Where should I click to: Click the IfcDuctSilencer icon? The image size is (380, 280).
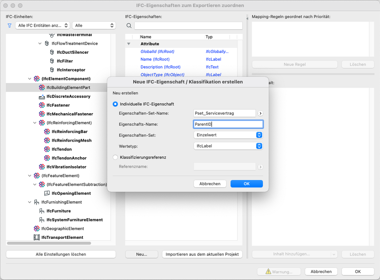(52, 52)
